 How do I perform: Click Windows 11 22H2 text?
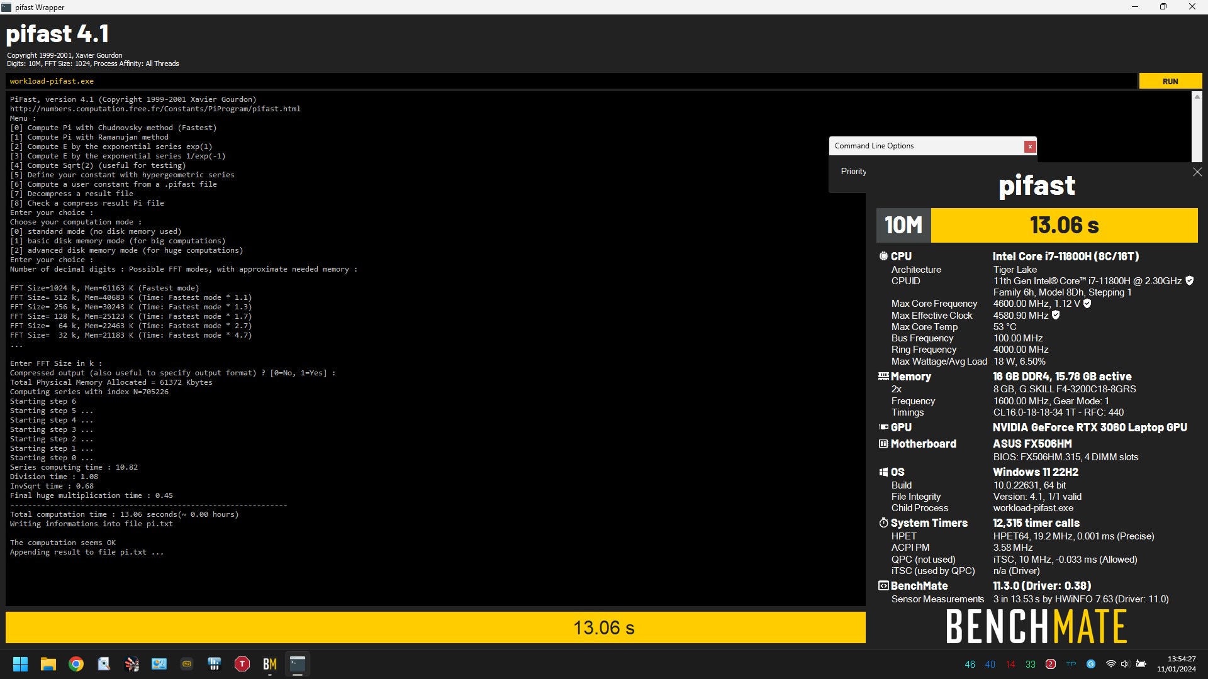point(1036,472)
